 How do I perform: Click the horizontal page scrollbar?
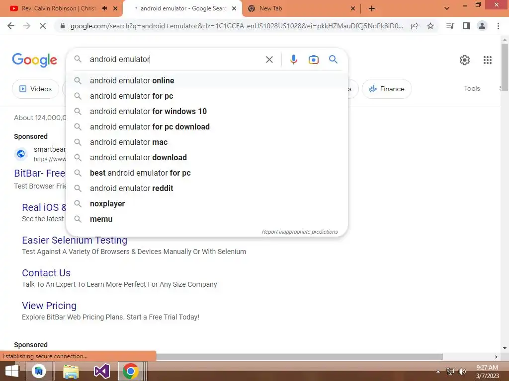pos(299,357)
